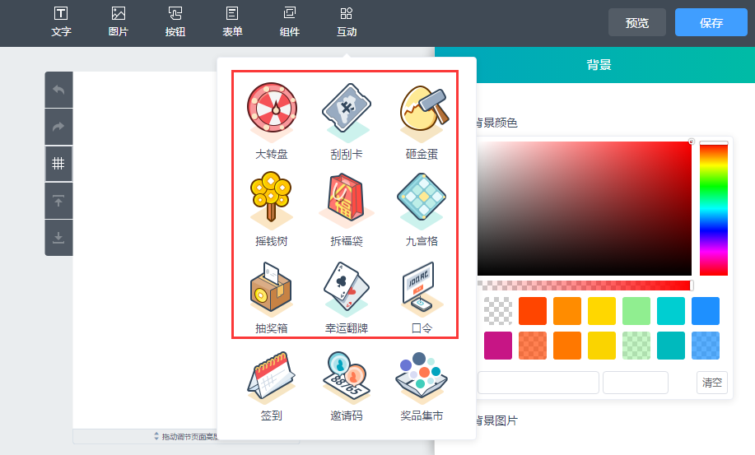755x455 pixels.
Task: Choose the 奖品集市 prize market icon
Action: [x=422, y=378]
